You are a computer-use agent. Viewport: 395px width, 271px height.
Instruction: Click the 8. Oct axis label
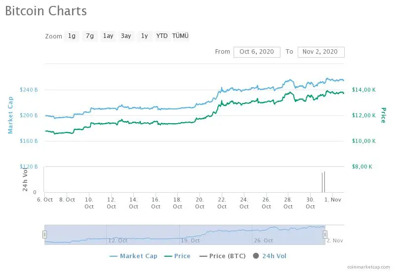click(x=67, y=200)
